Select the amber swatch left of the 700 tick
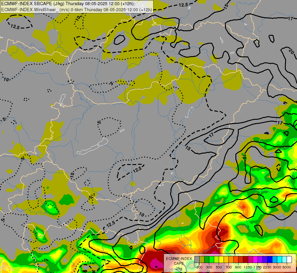 tap(226, 259)
